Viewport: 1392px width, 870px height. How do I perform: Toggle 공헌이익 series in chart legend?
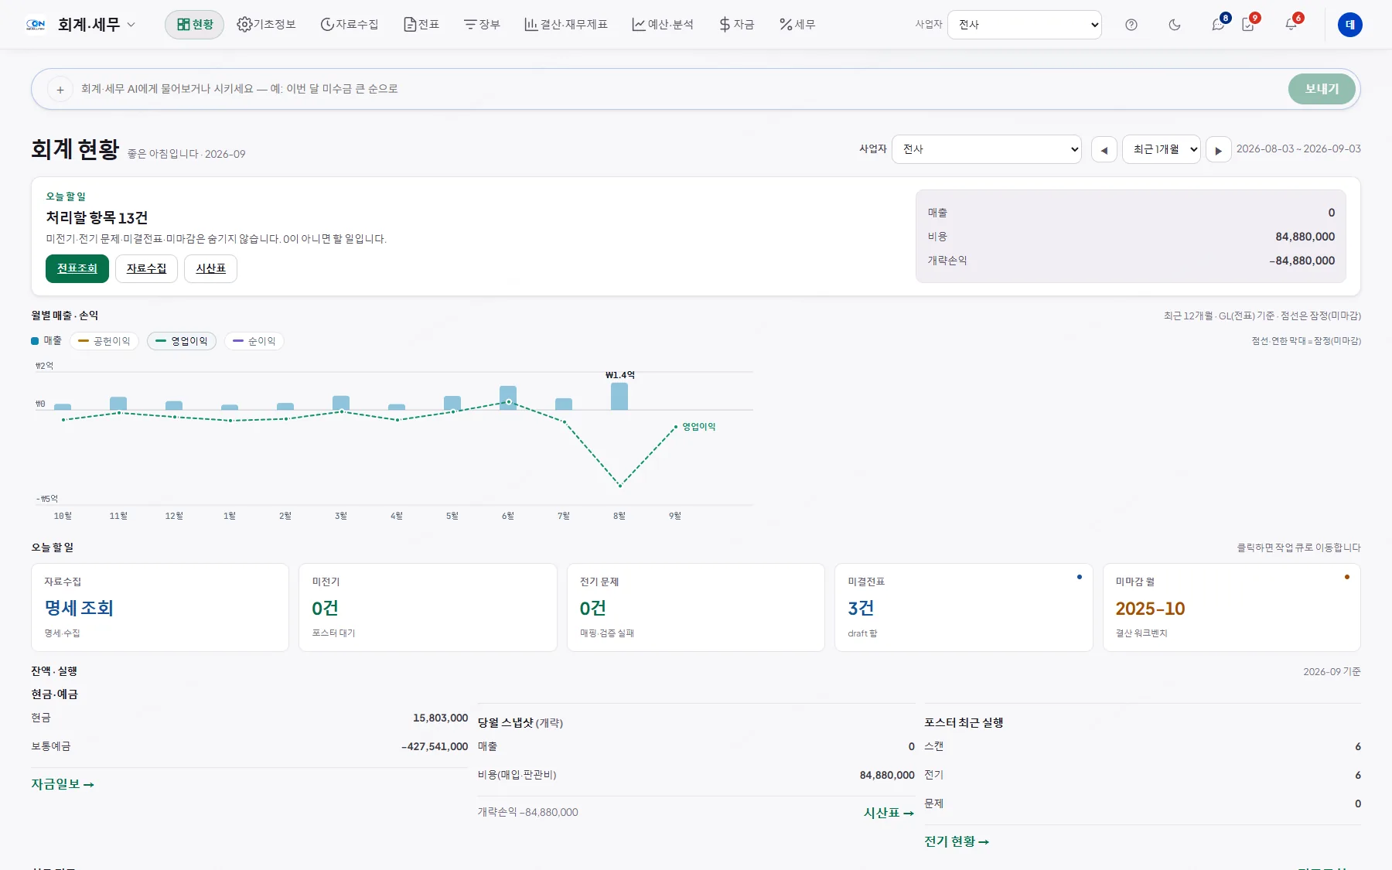(x=104, y=341)
